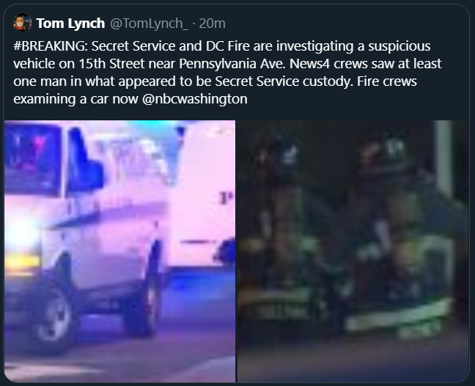
Task: Open the #BREAKING hashtag
Action: coord(50,46)
